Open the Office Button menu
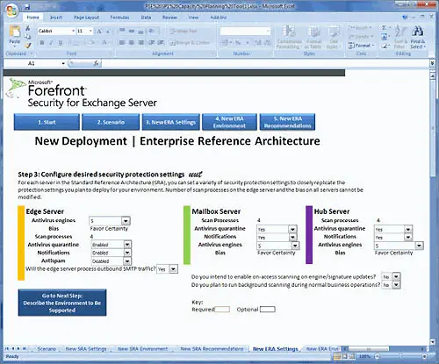This screenshot has width=439, height=364. [11, 11]
